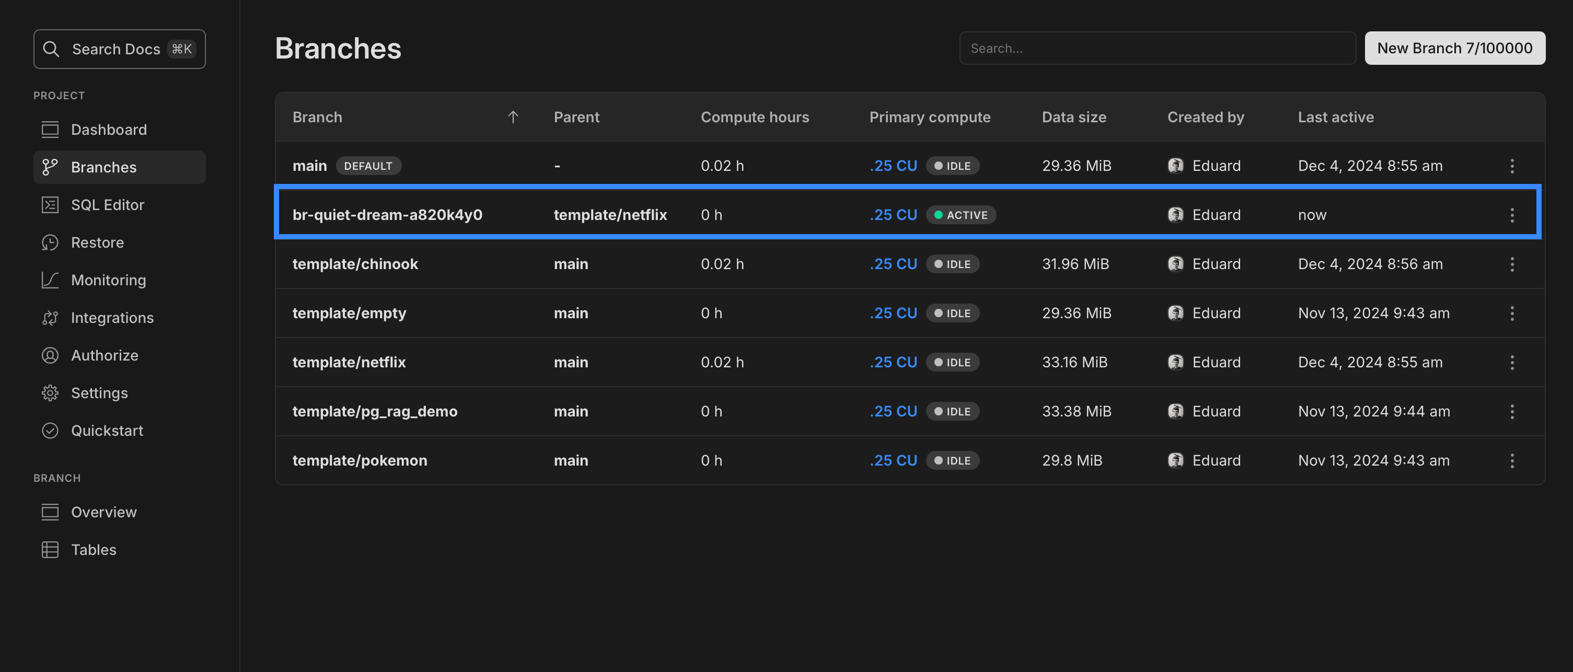Image resolution: width=1573 pixels, height=672 pixels.
Task: Open three-dot menu for template/pokemon row
Action: point(1512,460)
